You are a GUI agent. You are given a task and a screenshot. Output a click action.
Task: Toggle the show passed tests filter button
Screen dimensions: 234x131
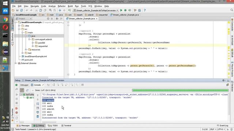pos(22,90)
